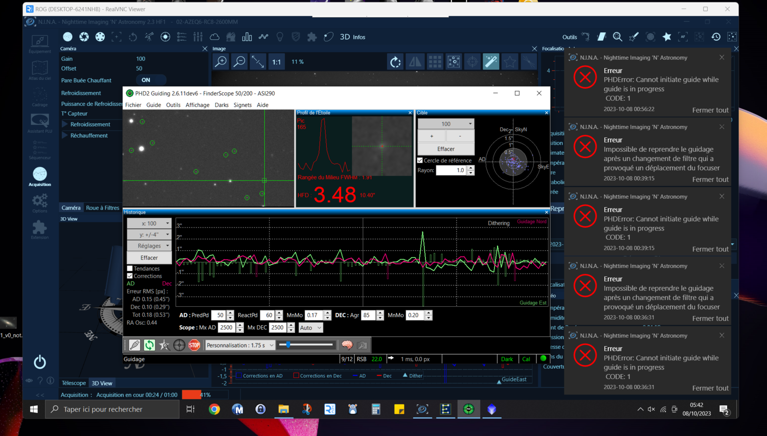
Task: Zoom out on the N.I.N.A. image
Action: click(239, 62)
